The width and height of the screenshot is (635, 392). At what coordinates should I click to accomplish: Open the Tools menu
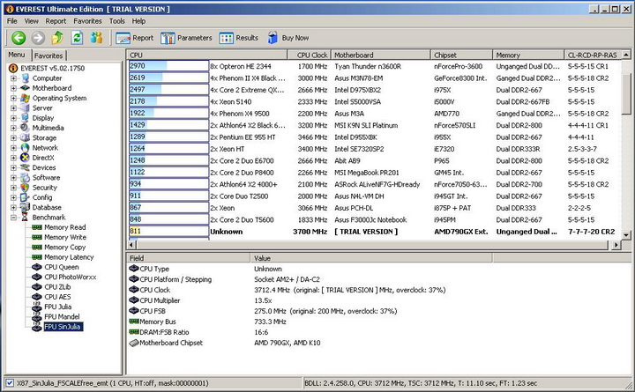(117, 21)
